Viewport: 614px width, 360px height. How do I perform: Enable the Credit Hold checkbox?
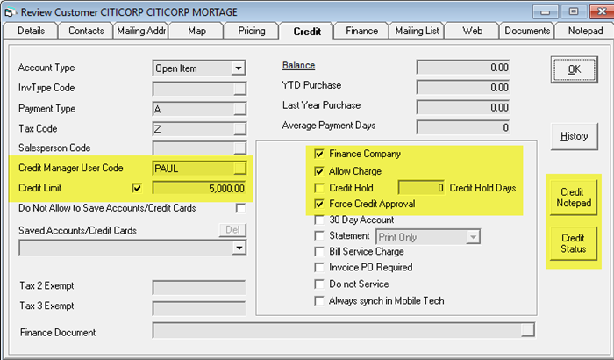[x=319, y=188]
